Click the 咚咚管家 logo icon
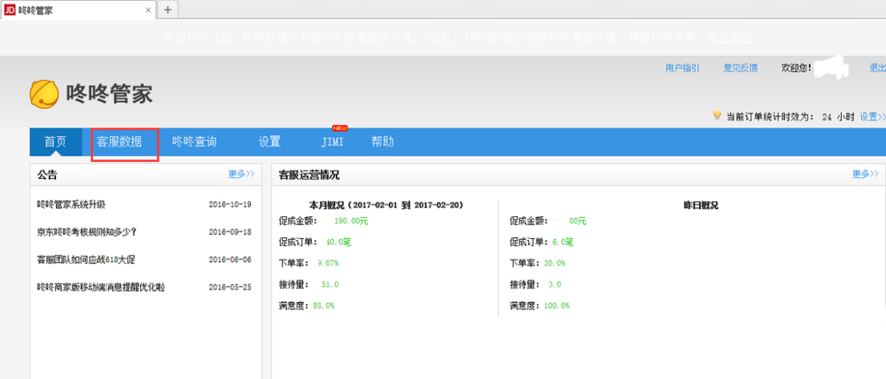 [44, 93]
